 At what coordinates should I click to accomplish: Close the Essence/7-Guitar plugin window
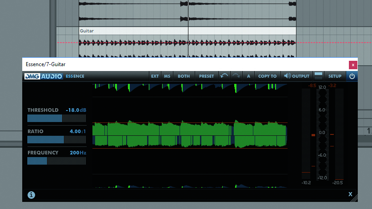click(x=353, y=65)
